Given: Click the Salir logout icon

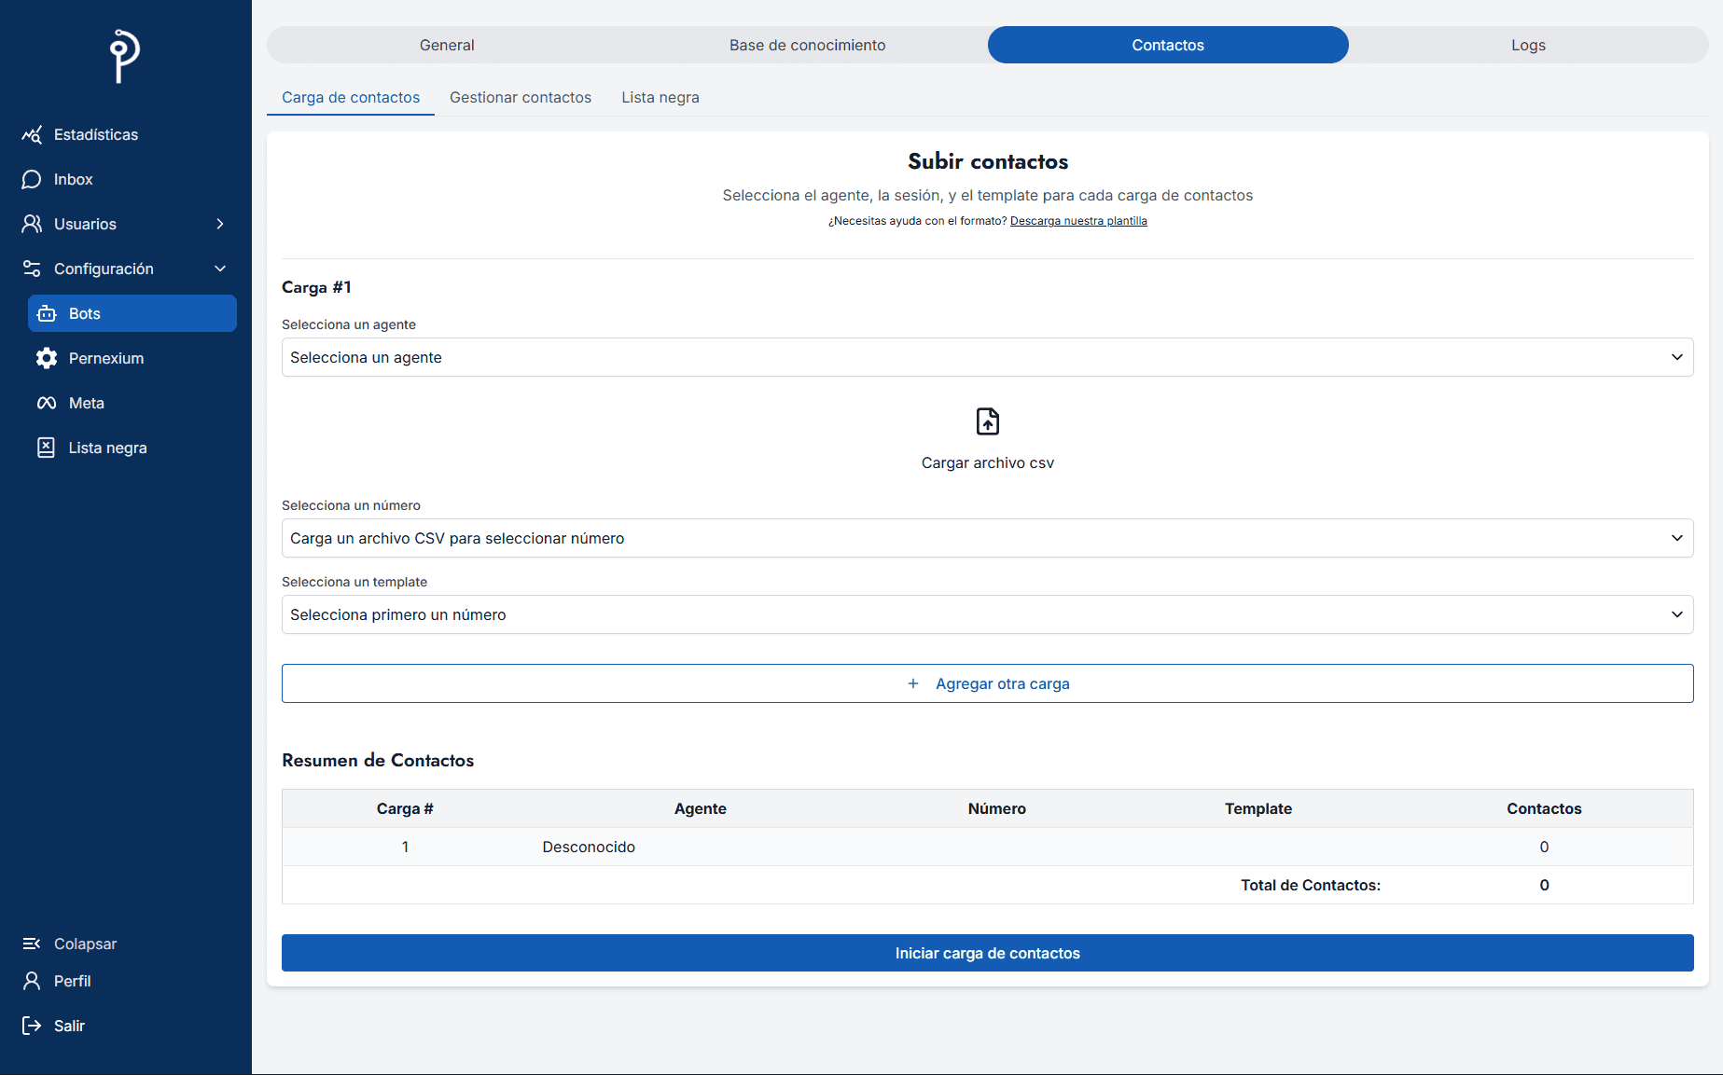Looking at the screenshot, I should 32,1026.
